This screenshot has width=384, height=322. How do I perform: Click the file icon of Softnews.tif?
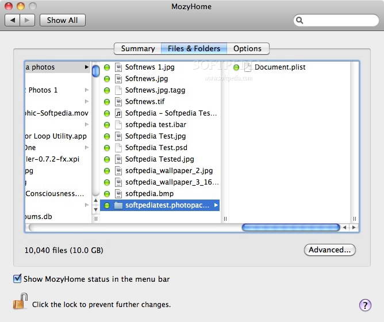(x=118, y=102)
